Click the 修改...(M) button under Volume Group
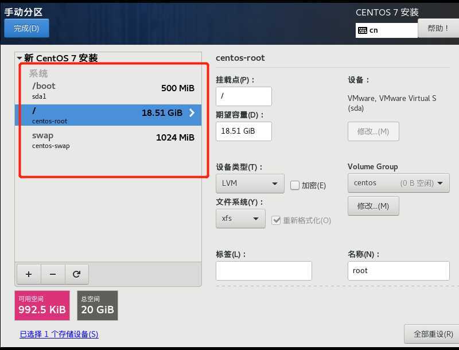459x350 pixels. pos(374,206)
